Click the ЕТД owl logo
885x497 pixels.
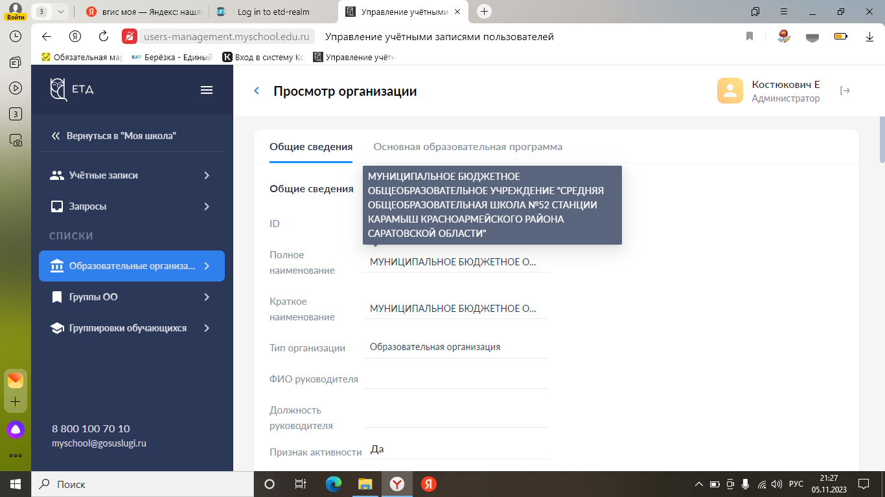click(59, 89)
